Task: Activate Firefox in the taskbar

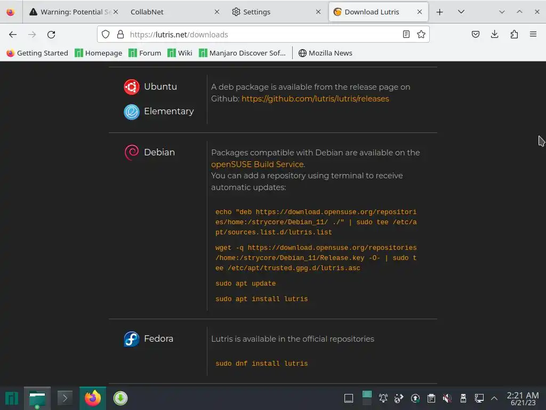Action: pyautogui.click(x=93, y=398)
